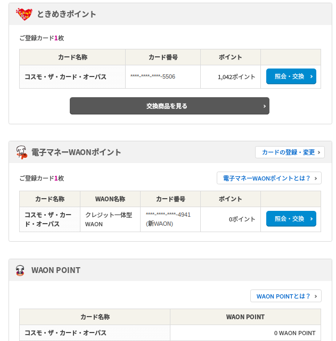336x341 pixels.
Task: Click the chevron on カードの登録・変更
Action: 319,152
